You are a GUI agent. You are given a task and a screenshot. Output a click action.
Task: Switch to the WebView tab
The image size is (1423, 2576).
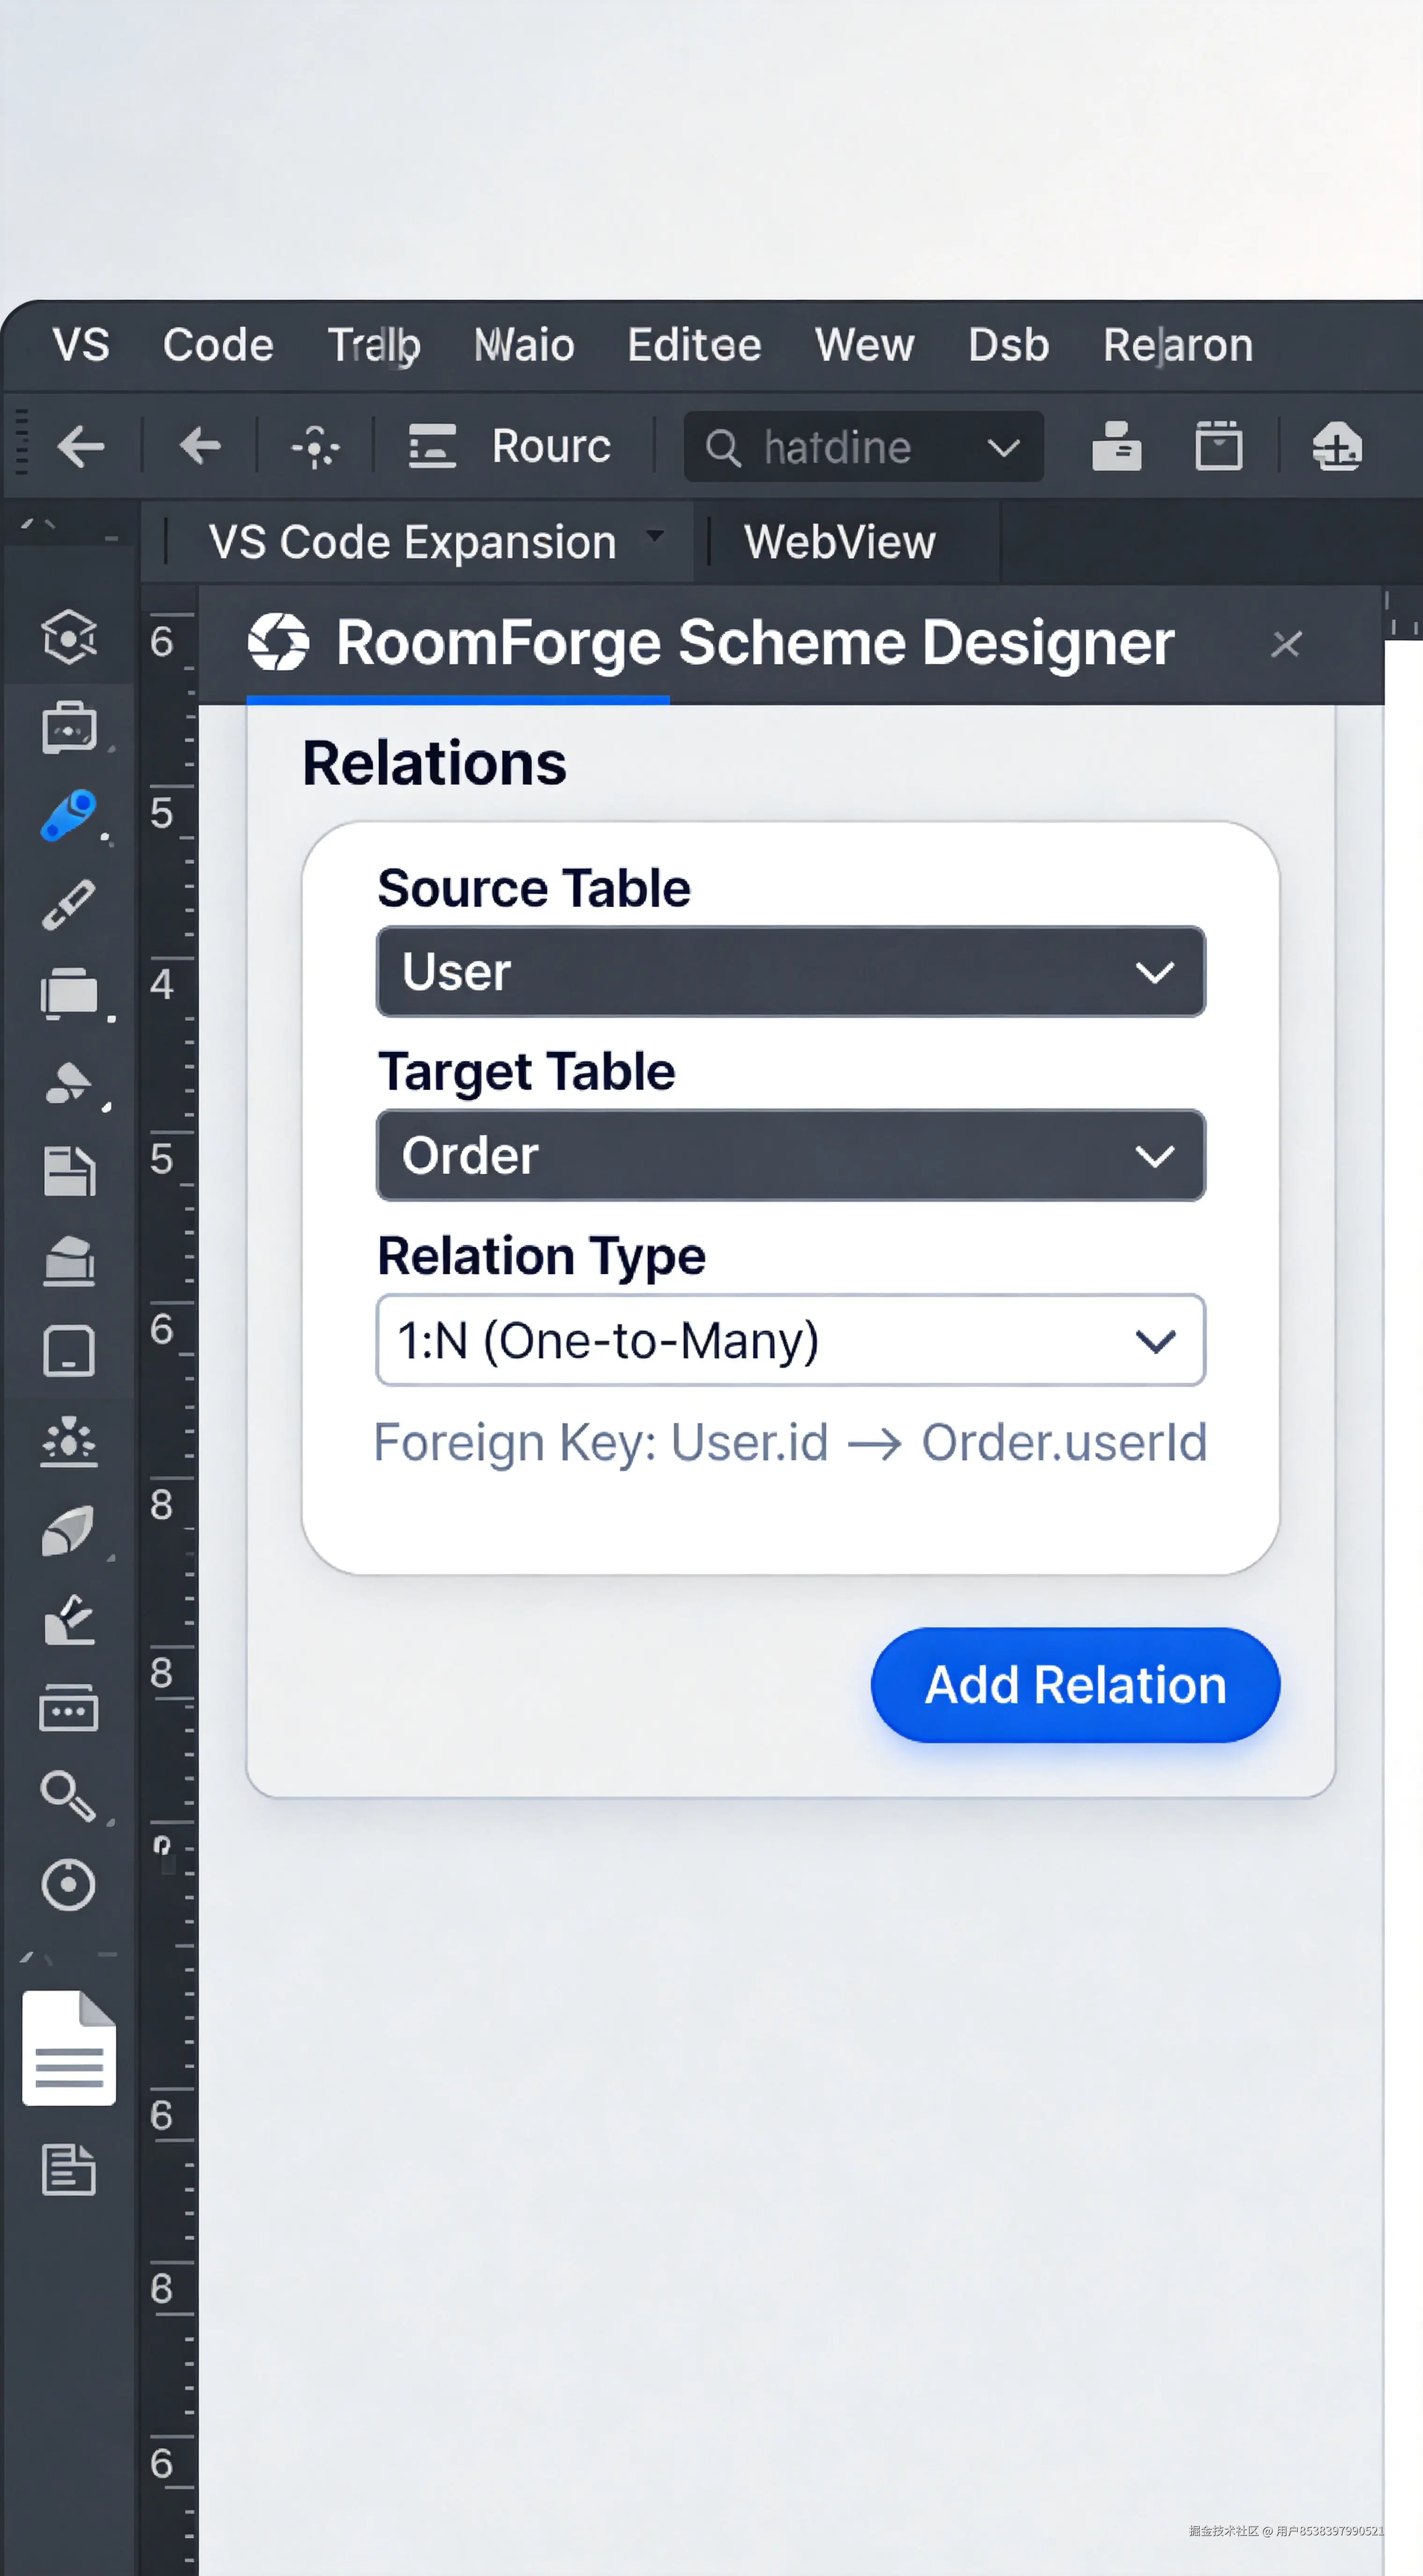point(840,542)
